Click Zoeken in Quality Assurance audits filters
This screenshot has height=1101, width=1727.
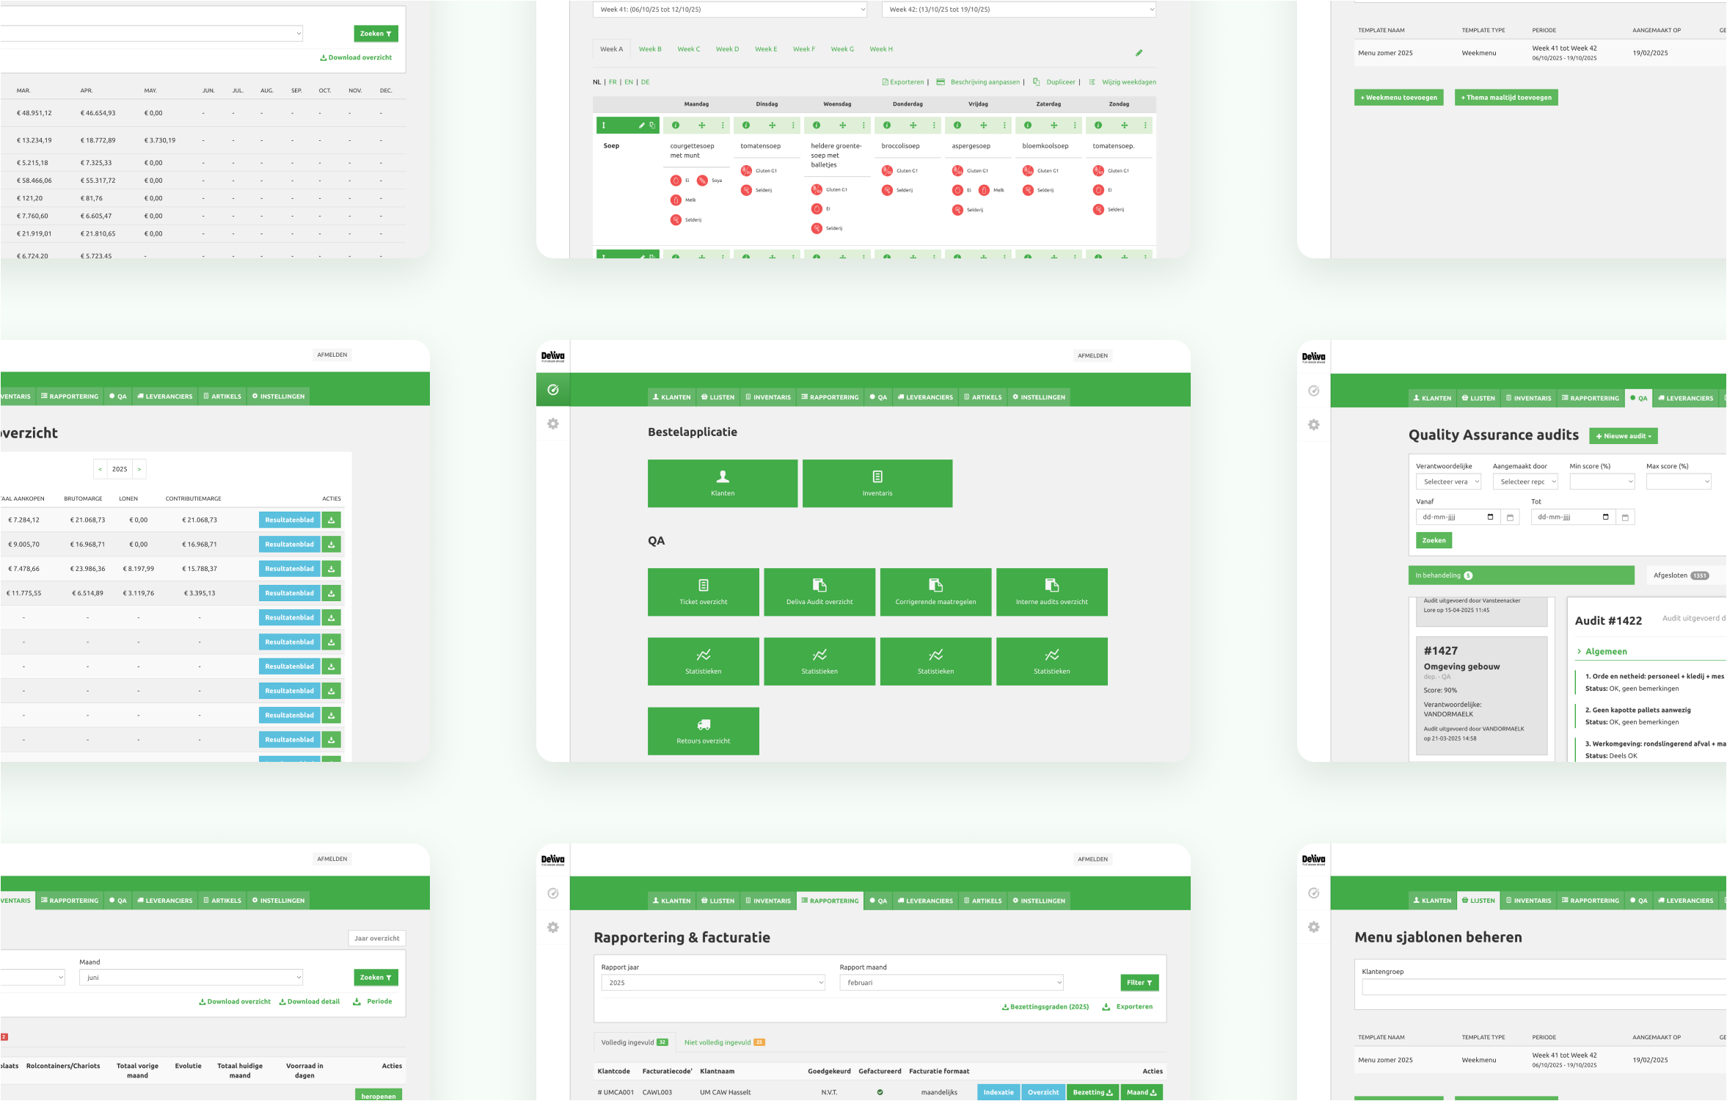(x=1434, y=540)
